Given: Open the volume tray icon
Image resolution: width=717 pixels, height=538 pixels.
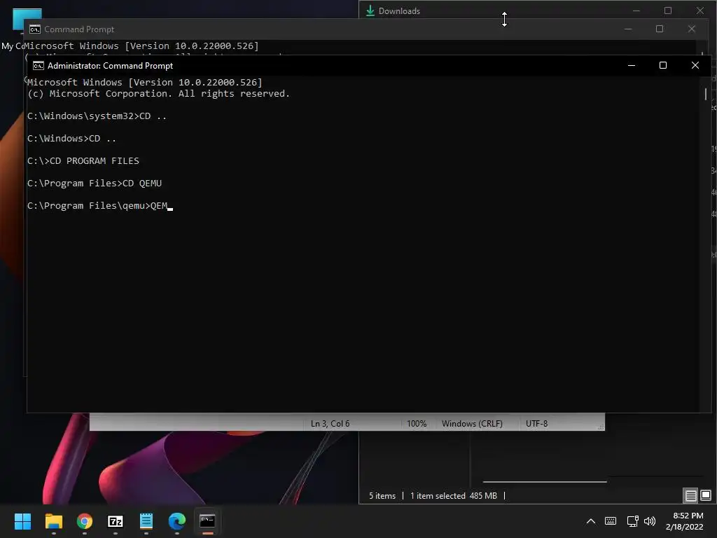Looking at the screenshot, I should click(x=650, y=521).
